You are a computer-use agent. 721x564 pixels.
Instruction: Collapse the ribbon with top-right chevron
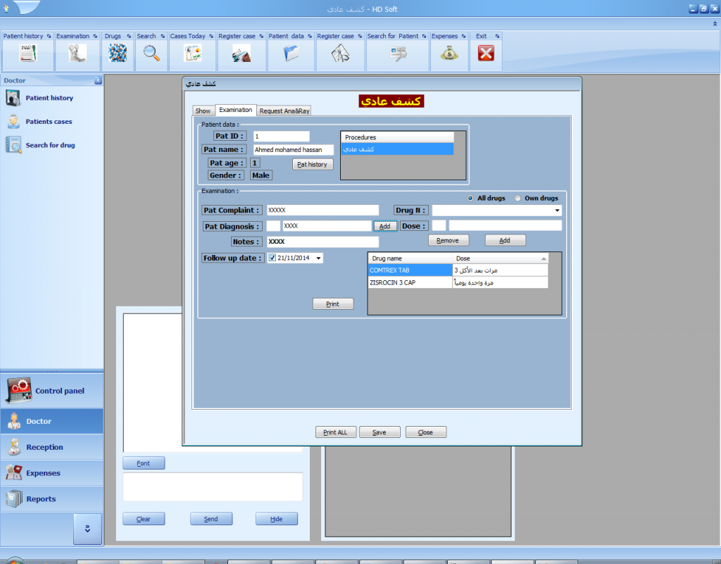coord(715,24)
